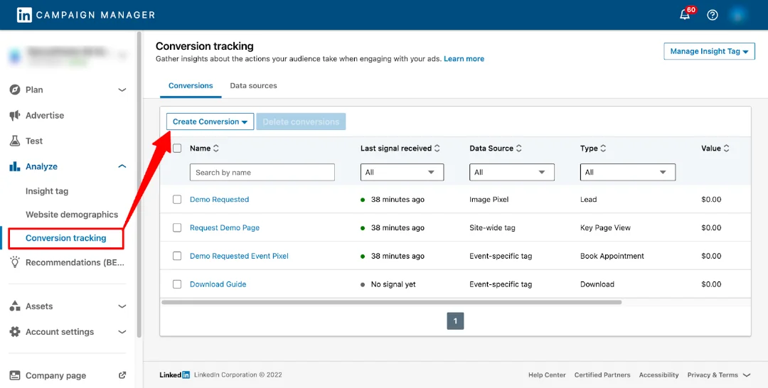Open the help question mark icon
This screenshot has height=388, width=768.
coord(712,15)
